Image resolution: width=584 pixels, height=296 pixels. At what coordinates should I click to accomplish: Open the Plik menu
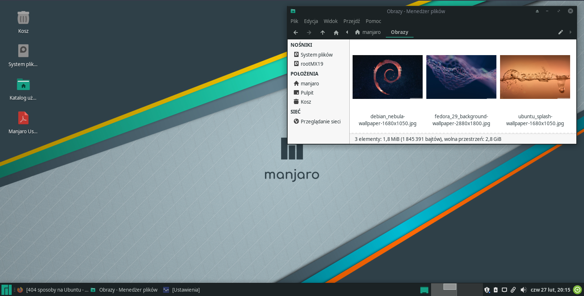click(294, 21)
